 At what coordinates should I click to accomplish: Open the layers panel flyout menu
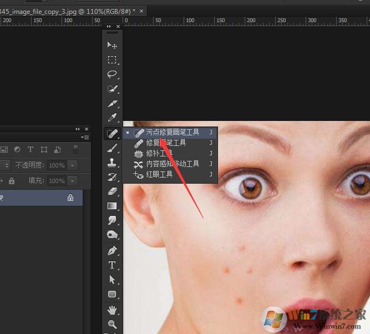[85, 137]
